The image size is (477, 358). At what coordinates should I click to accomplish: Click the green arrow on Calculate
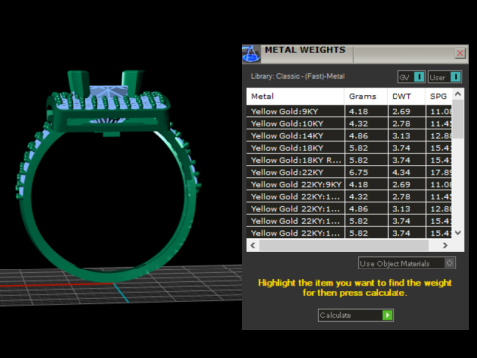click(387, 315)
